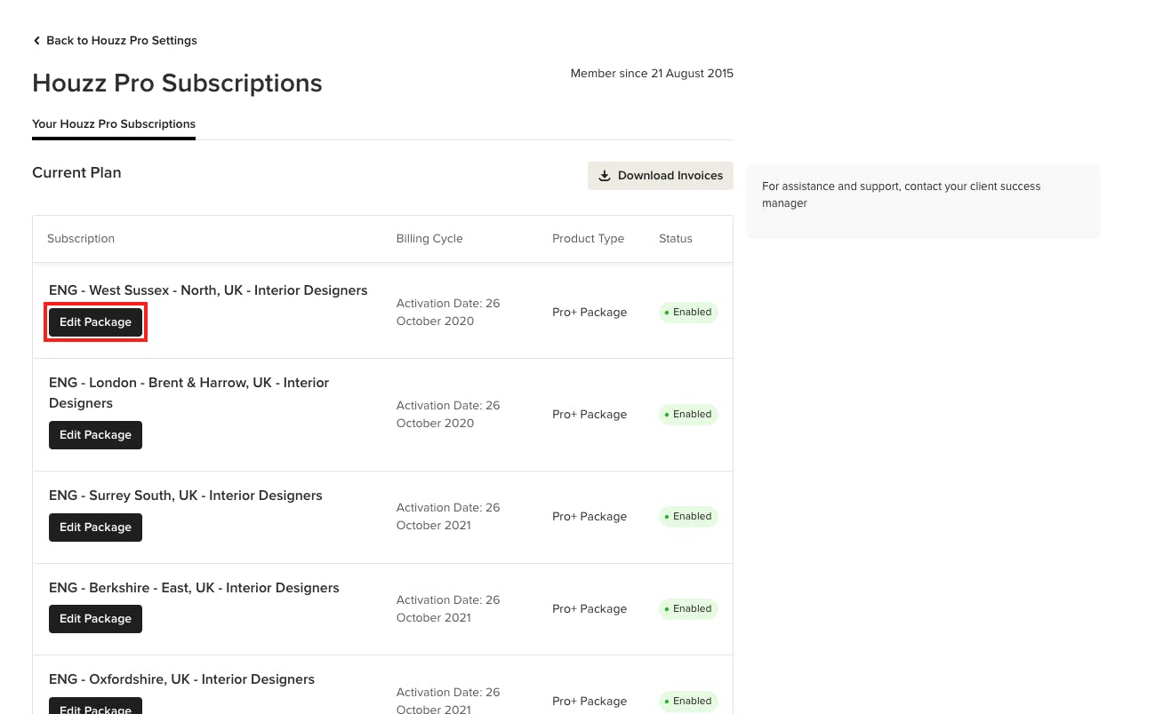
Task: Click the Download Invoices button
Action: [x=661, y=176]
